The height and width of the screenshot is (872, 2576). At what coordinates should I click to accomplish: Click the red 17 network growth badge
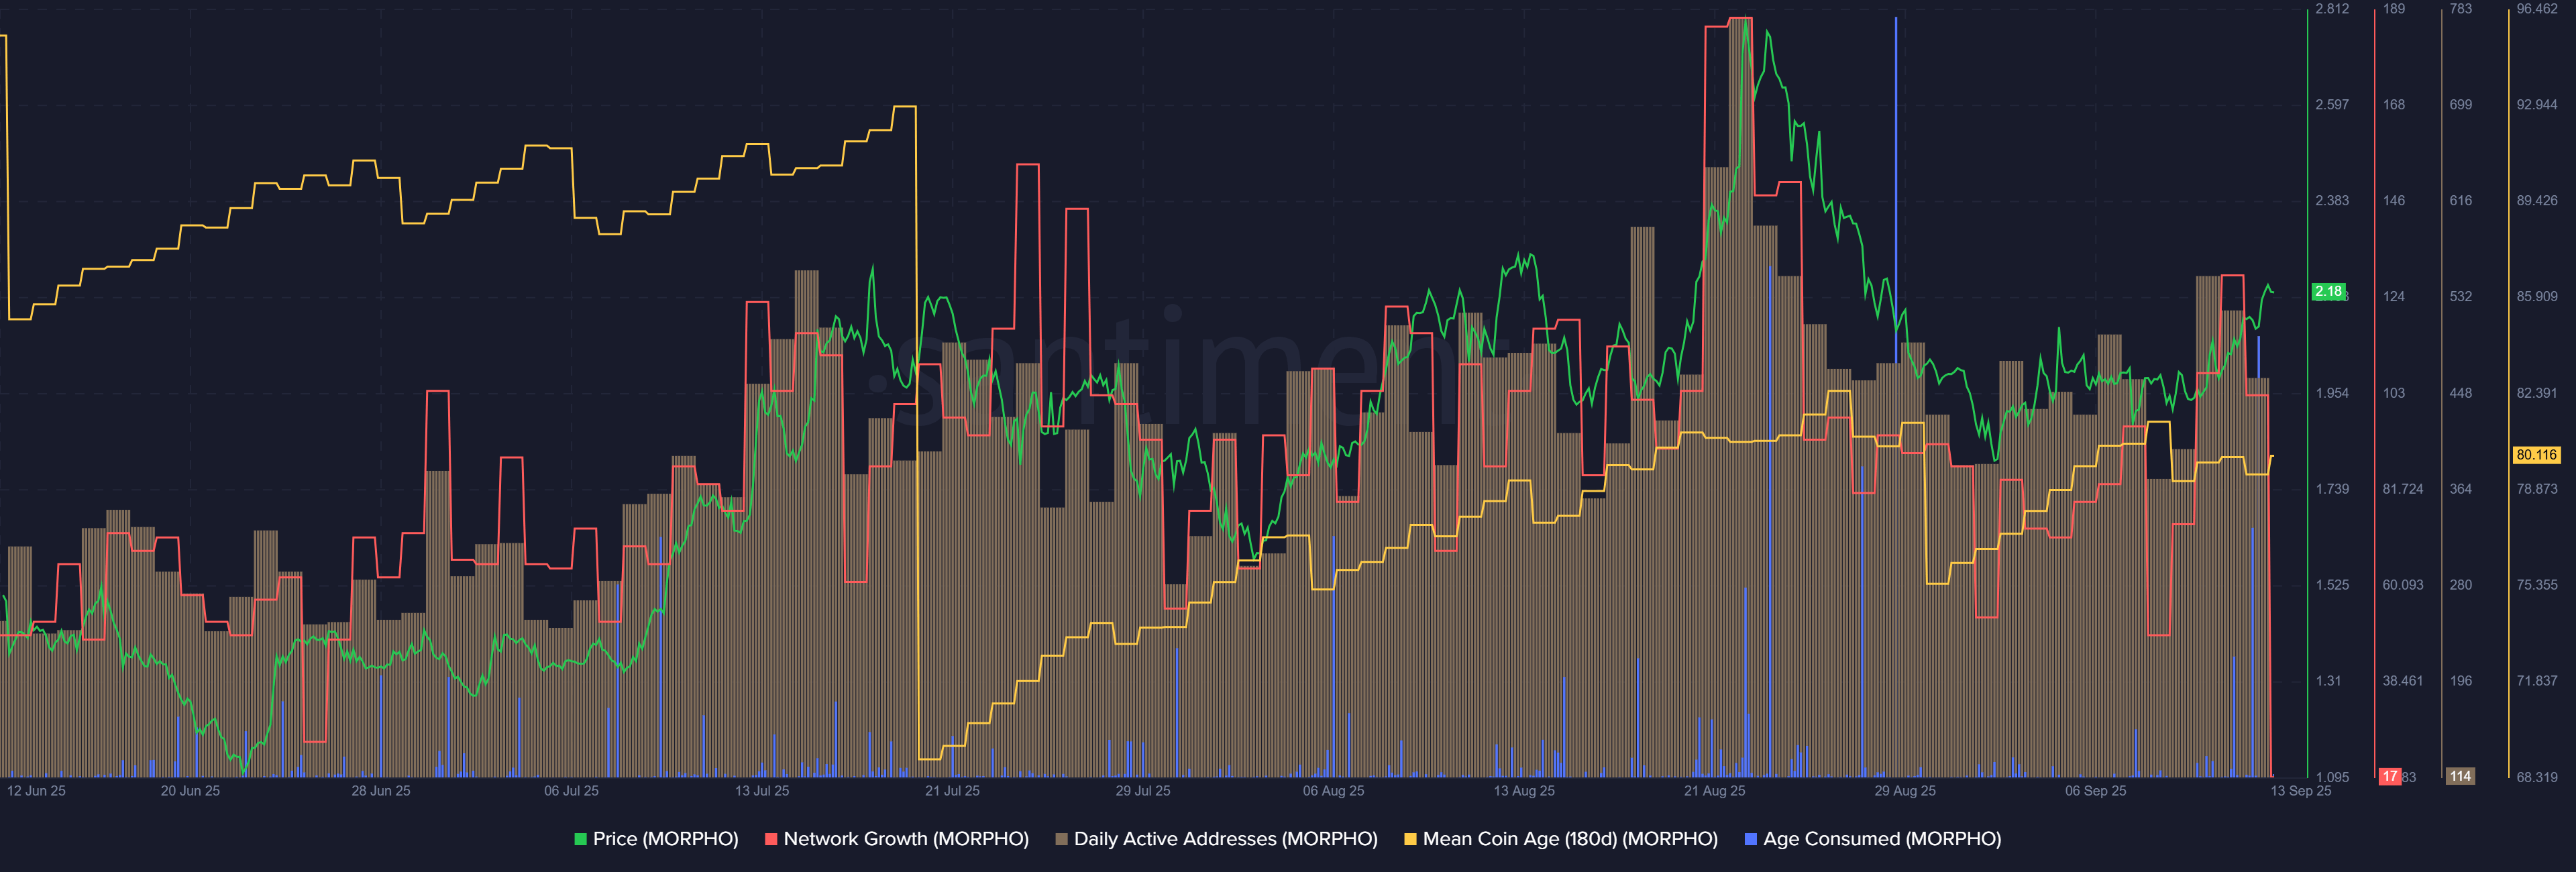click(2389, 777)
